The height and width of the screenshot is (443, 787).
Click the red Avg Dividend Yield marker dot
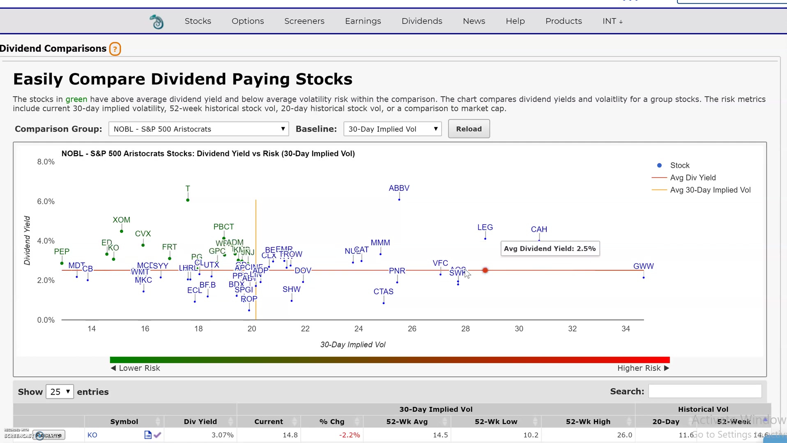point(485,270)
